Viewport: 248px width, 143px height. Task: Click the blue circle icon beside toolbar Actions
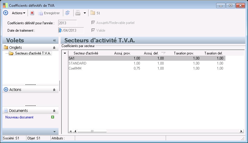(6, 13)
